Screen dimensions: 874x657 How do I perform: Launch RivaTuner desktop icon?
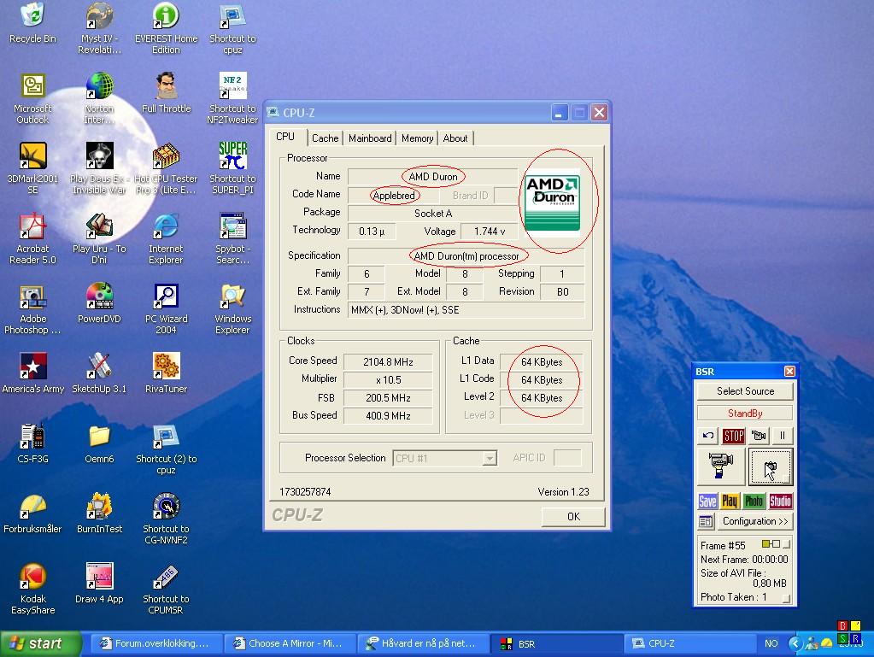coord(166,373)
